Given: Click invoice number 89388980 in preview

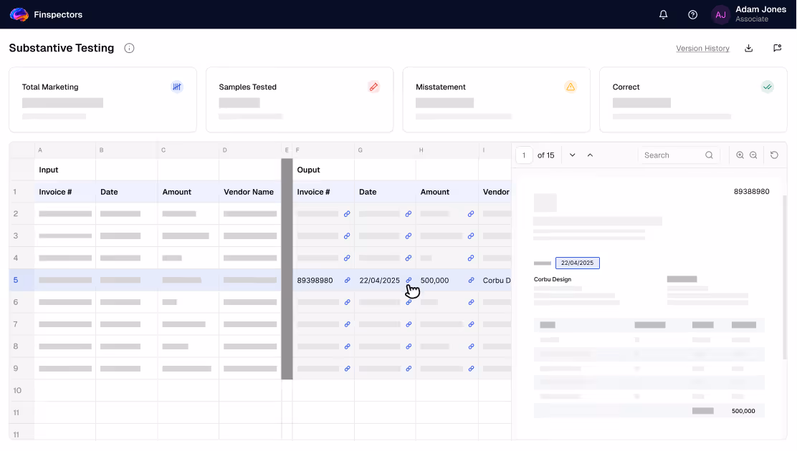Looking at the screenshot, I should tap(751, 191).
